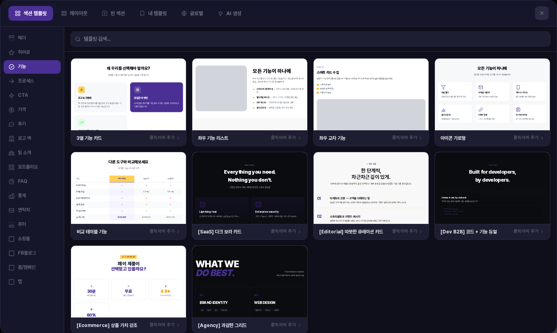557x333 pixels.
Task: Click the 히어로 sidebar icon
Action: [12, 52]
